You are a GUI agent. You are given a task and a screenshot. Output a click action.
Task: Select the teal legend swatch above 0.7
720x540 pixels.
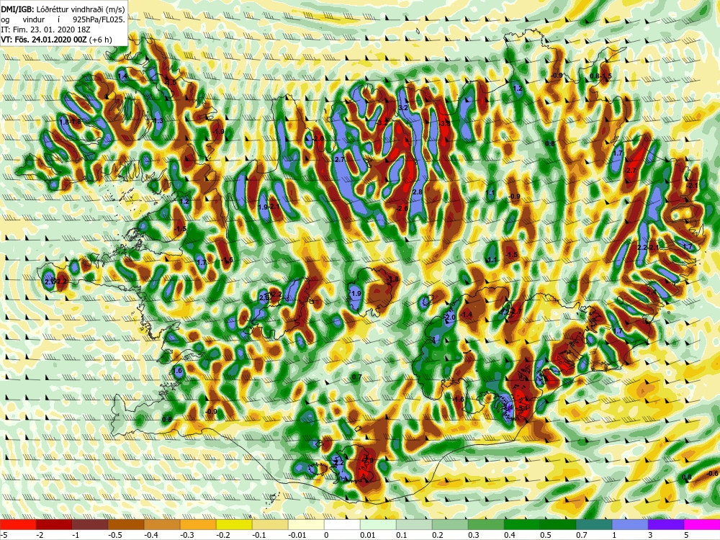[594, 524]
